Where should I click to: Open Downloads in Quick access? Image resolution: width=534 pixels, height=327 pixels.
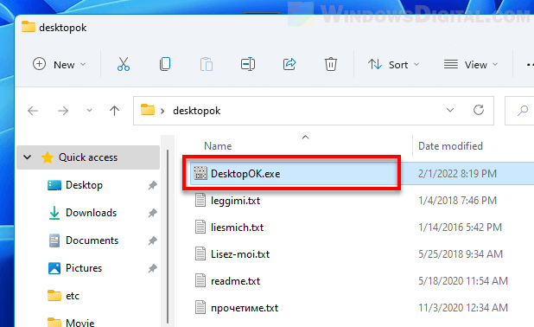[x=91, y=213]
